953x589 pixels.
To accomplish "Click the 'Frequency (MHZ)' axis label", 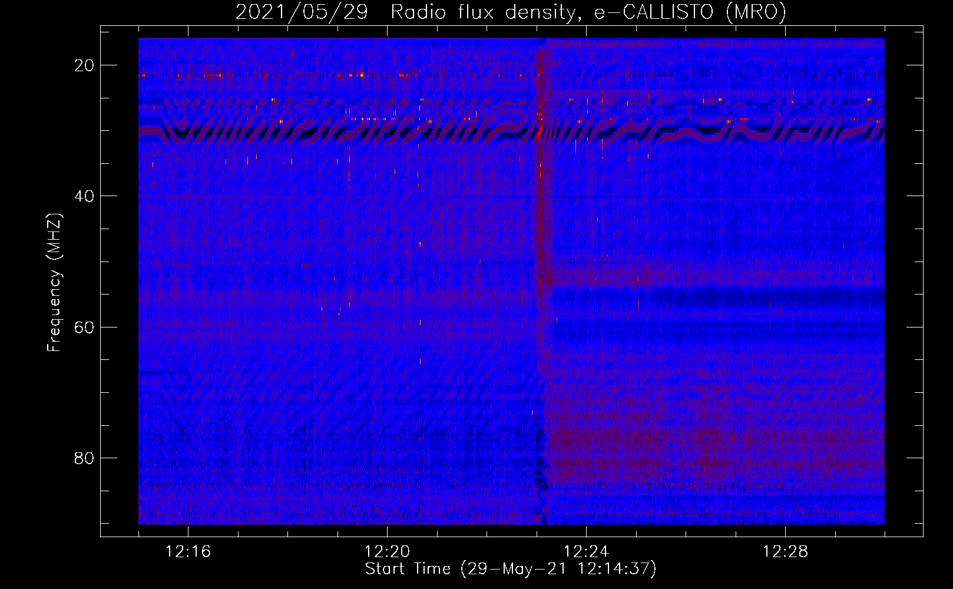I will point(54,283).
